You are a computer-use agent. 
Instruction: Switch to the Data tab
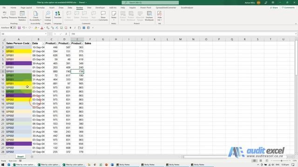(70, 7)
